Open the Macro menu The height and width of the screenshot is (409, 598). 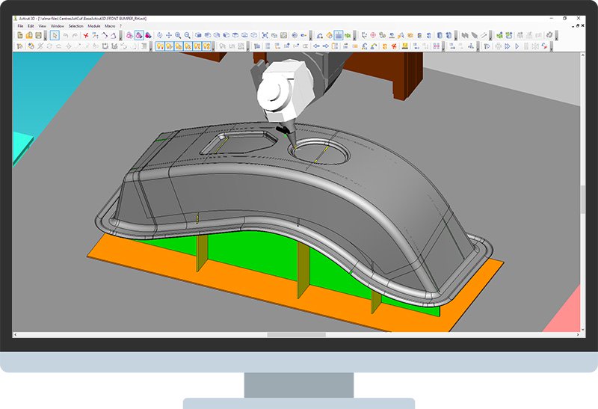(x=110, y=26)
